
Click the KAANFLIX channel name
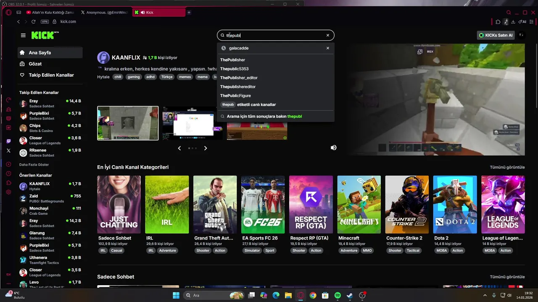[126, 57]
